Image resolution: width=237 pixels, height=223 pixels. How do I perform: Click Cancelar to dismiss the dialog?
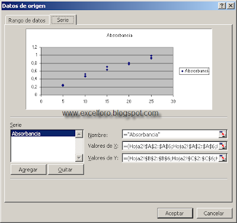(214, 214)
